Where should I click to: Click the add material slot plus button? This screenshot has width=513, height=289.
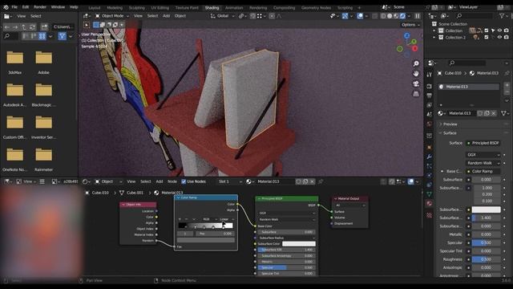click(x=507, y=85)
